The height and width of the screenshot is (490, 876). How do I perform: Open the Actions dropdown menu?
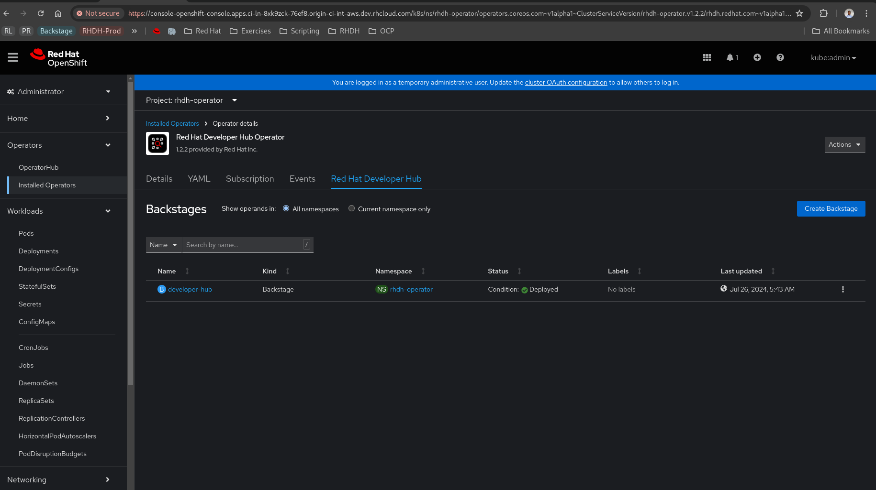(845, 144)
